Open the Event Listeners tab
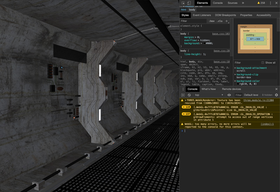 202,15
